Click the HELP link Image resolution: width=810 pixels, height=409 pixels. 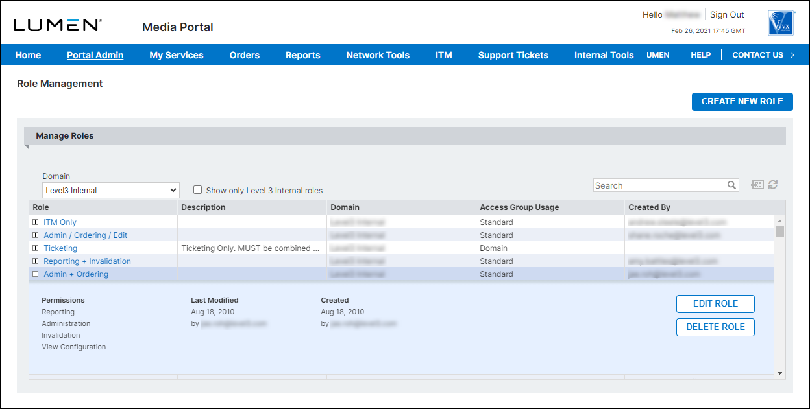[x=701, y=55]
